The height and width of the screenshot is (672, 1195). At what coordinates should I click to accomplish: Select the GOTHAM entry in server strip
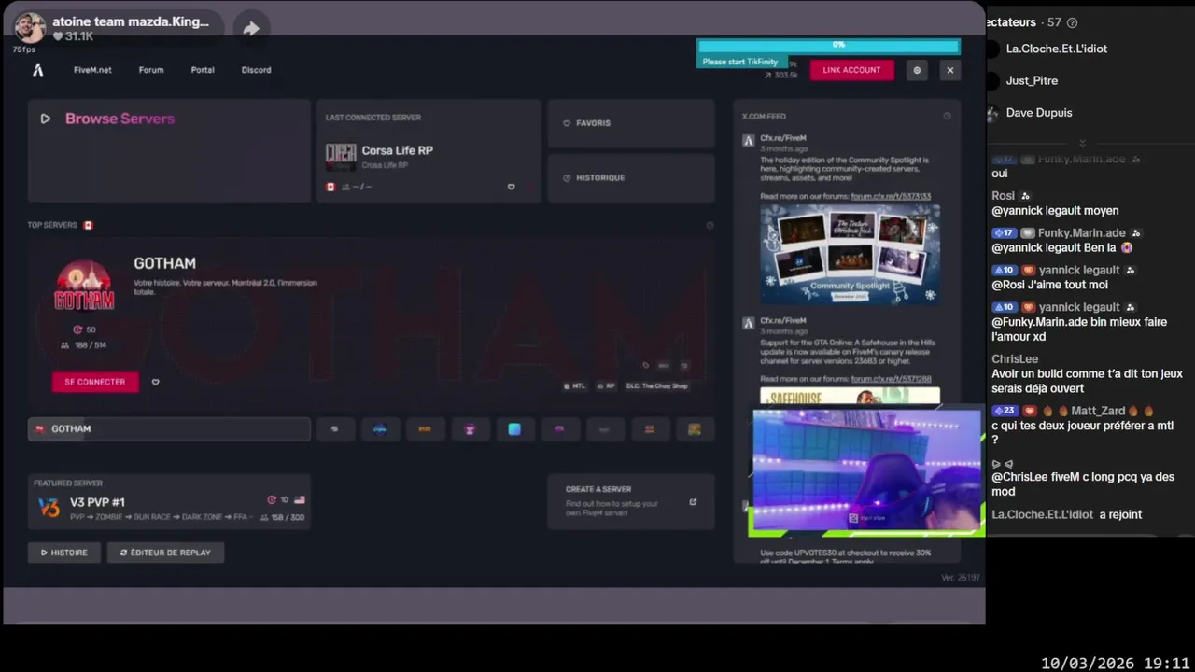pyautogui.click(x=169, y=429)
